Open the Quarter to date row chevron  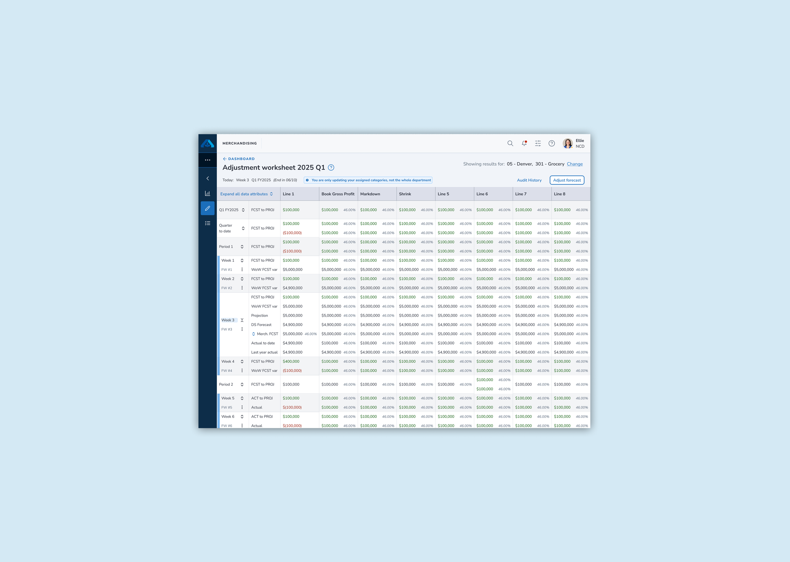(243, 228)
